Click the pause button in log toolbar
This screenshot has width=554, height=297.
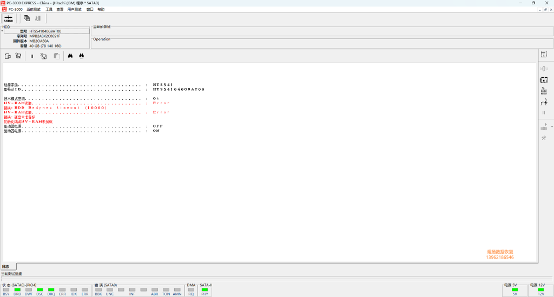pos(32,56)
